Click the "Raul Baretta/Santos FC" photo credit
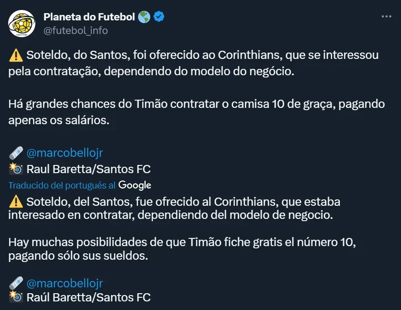Screen dimensions: 401x310 tap(89, 169)
